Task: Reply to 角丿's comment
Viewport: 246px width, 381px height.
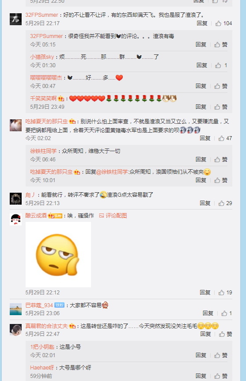Action: (x=205, y=203)
